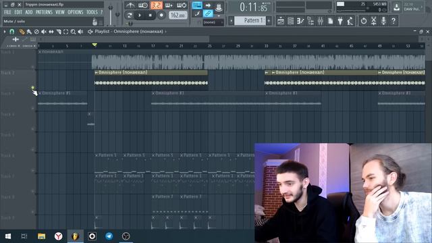
Task: Open the Playlist view
Action: pyautogui.click(x=281, y=21)
